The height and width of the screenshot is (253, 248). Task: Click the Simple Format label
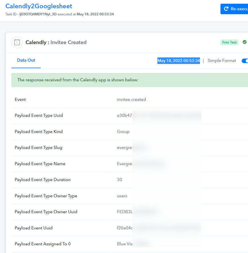[x=222, y=61]
